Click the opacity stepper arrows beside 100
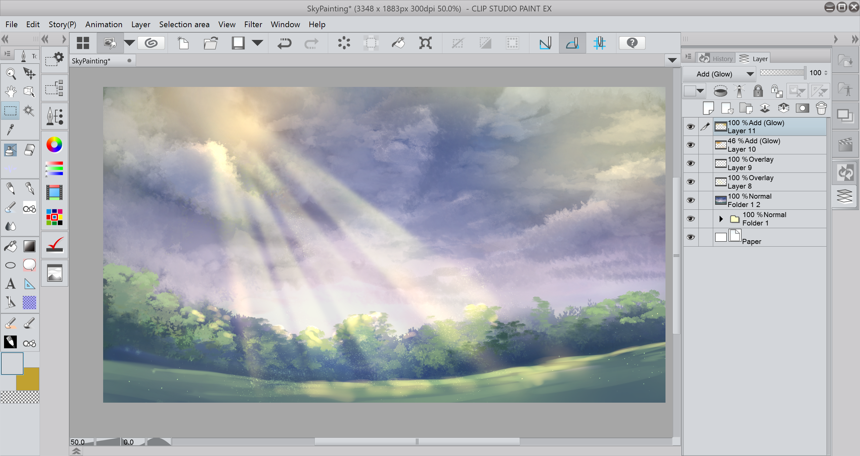Viewport: 860px width, 456px height. (826, 73)
